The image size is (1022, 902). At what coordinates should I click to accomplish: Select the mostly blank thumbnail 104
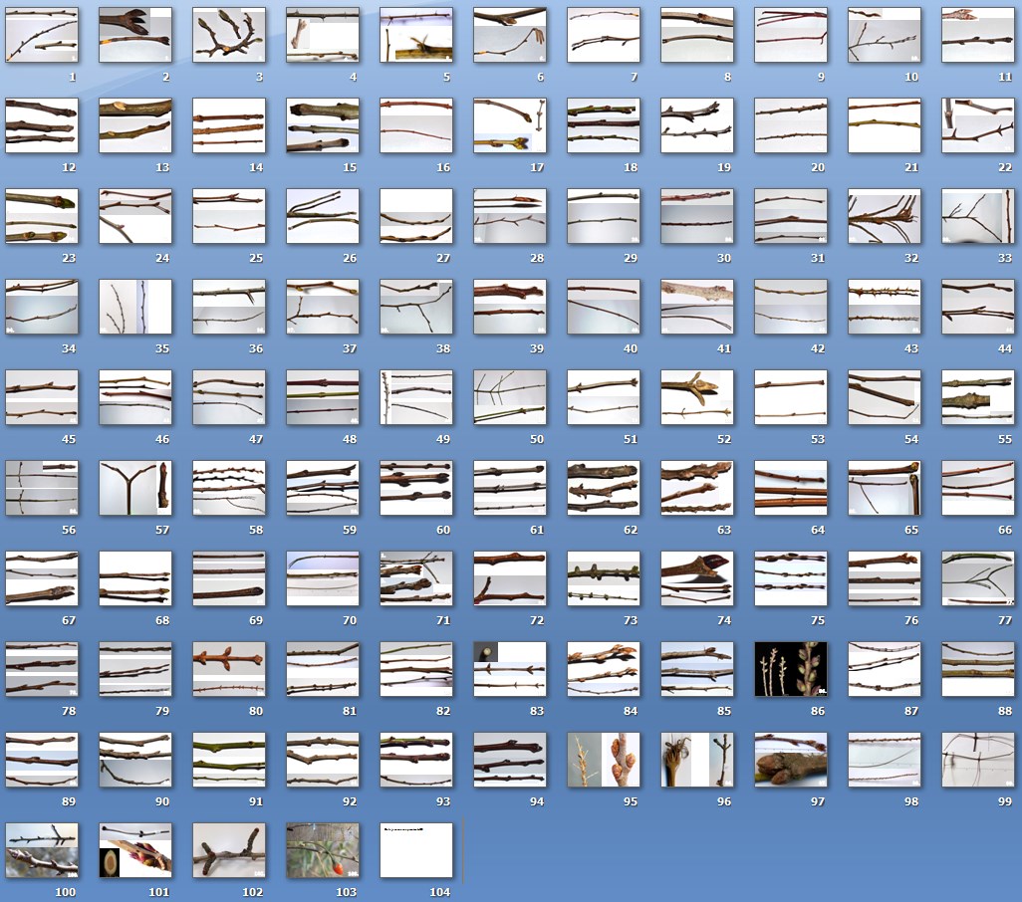tap(416, 850)
